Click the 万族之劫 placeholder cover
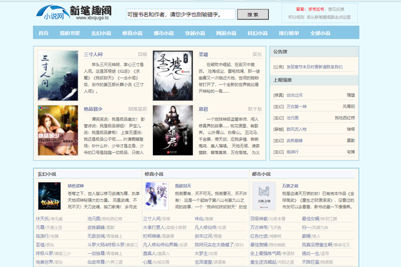401x267 pixels. coord(264,196)
